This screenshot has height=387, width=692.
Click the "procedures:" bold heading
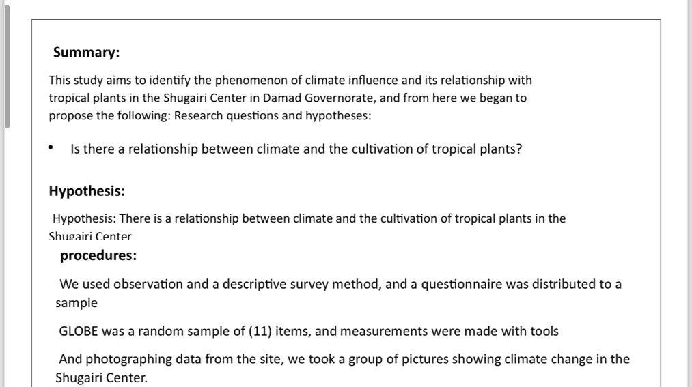coord(98,255)
